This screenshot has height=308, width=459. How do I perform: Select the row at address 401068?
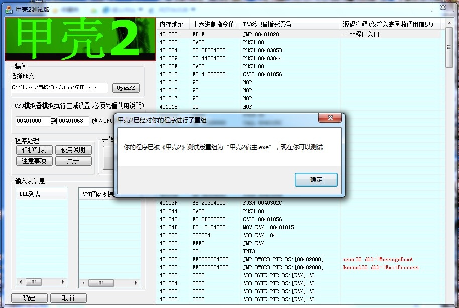(299, 299)
